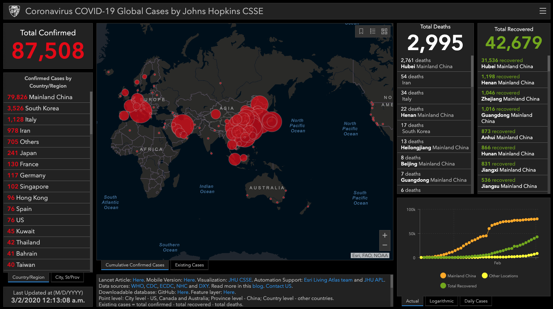The height and width of the screenshot is (309, 553).
Task: Select 3,526 South Korea row
Action: click(47, 108)
